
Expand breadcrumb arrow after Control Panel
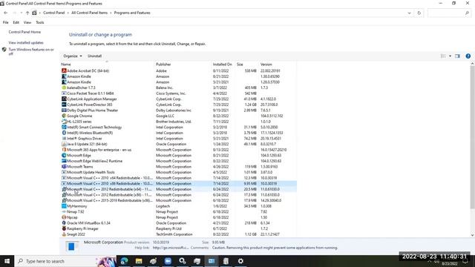(x=68, y=13)
